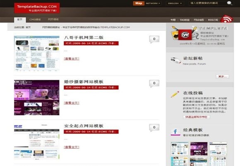Open the 网站地图 sitemap link

(199, 20)
